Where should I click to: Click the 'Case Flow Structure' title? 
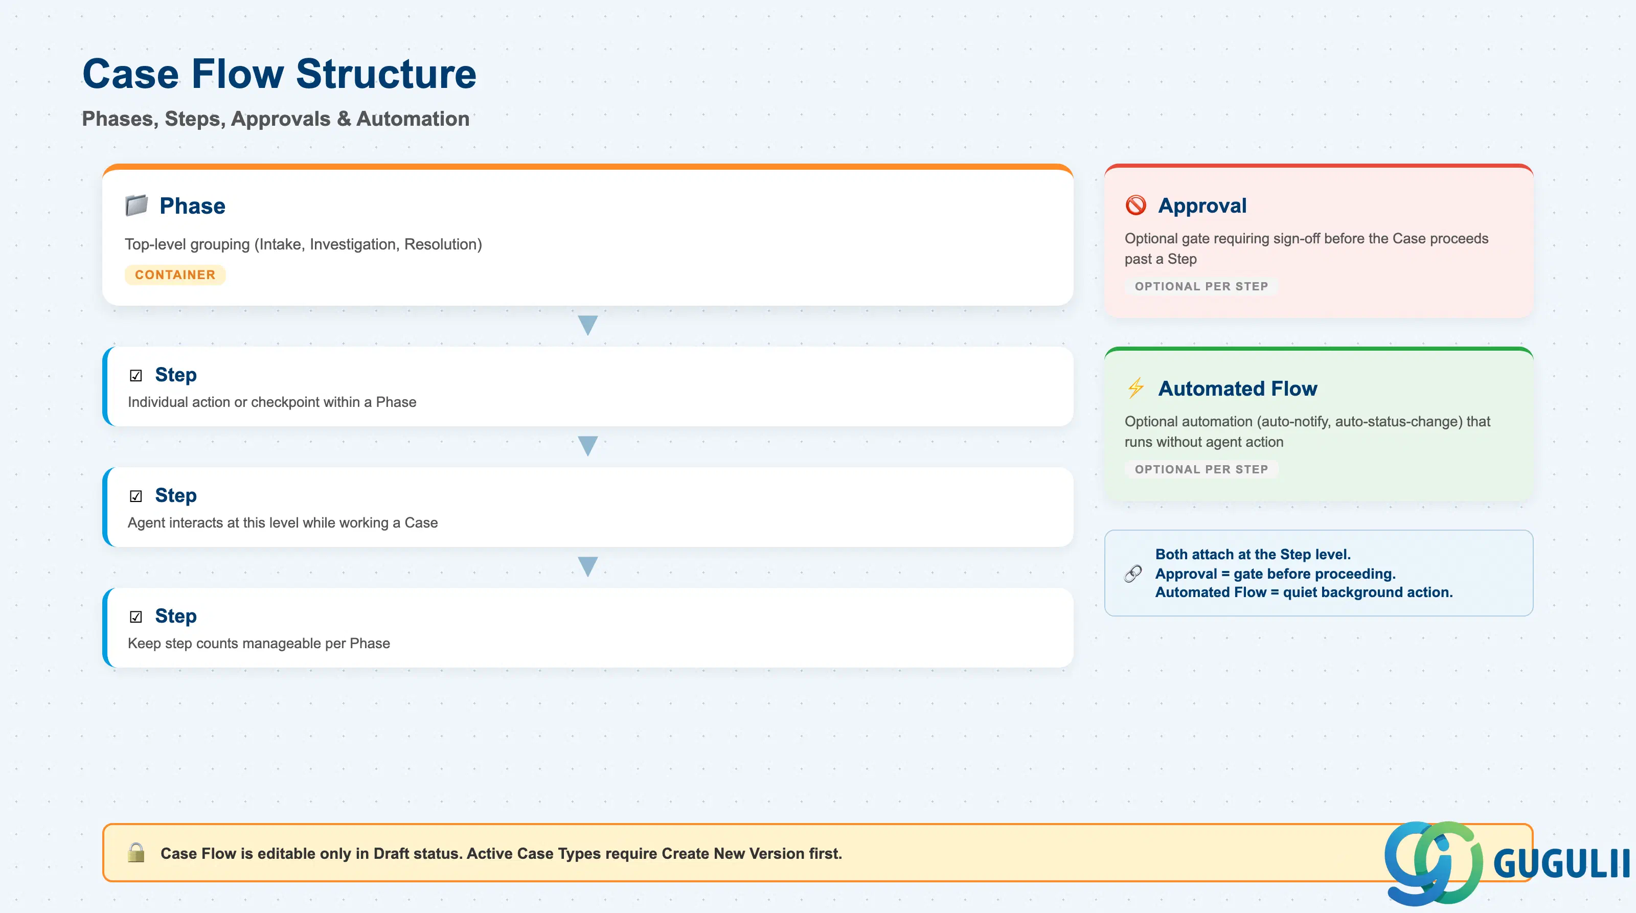click(280, 74)
